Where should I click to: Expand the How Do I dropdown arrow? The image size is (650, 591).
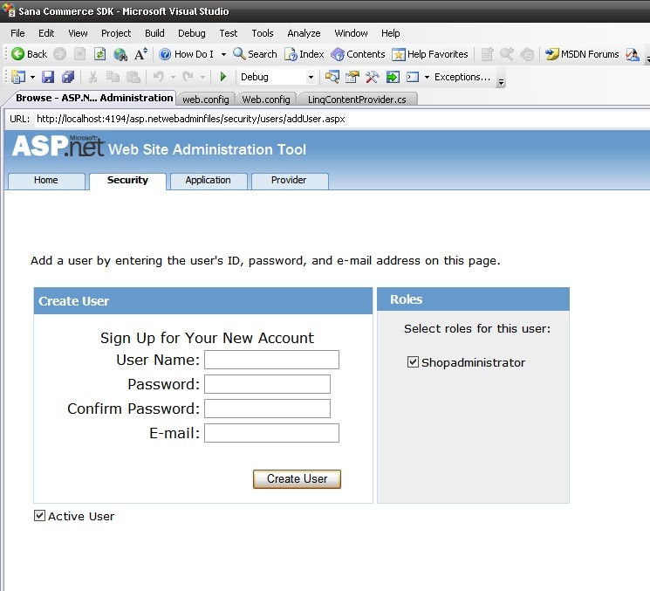(223, 54)
